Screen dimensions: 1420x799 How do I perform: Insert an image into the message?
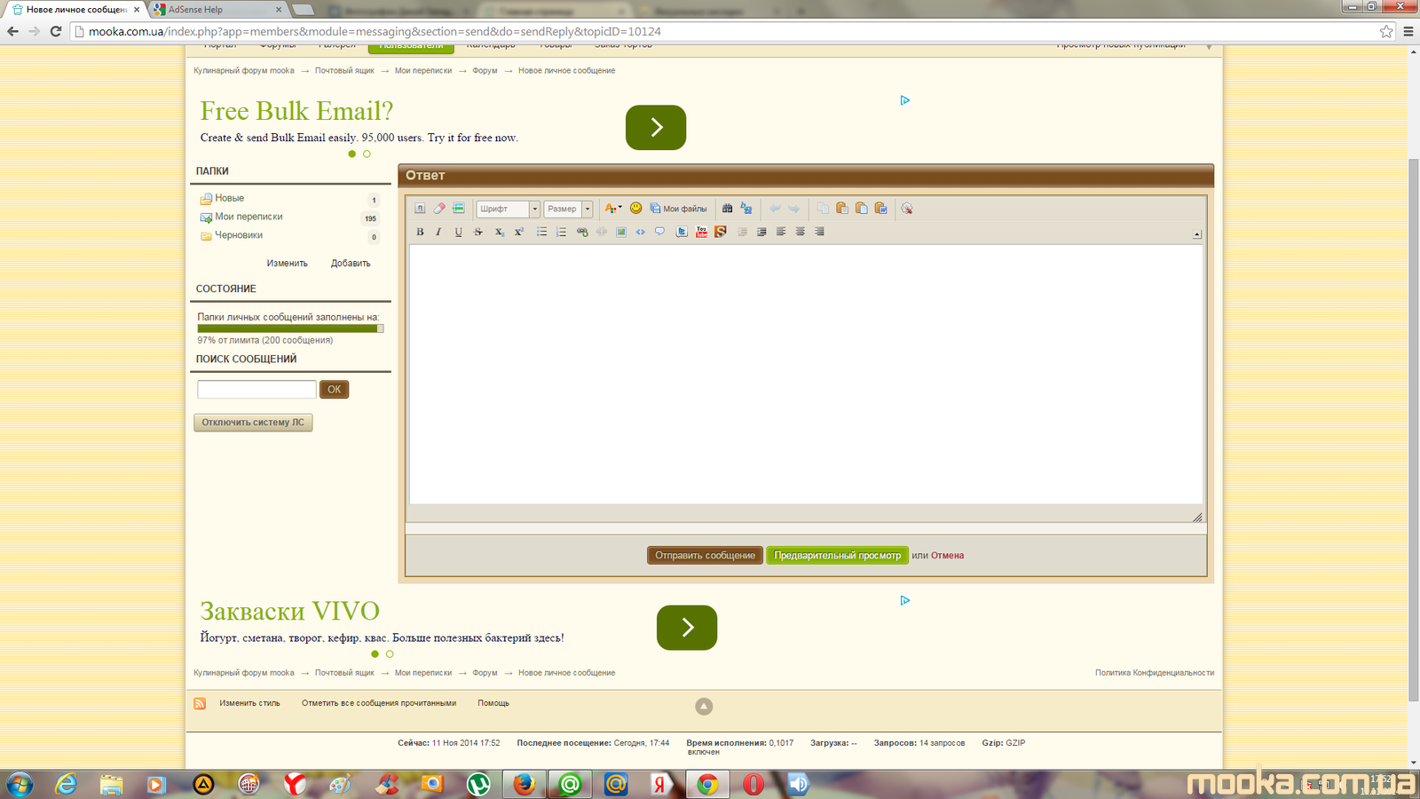(621, 232)
